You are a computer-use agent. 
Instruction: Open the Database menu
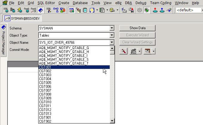80,3
